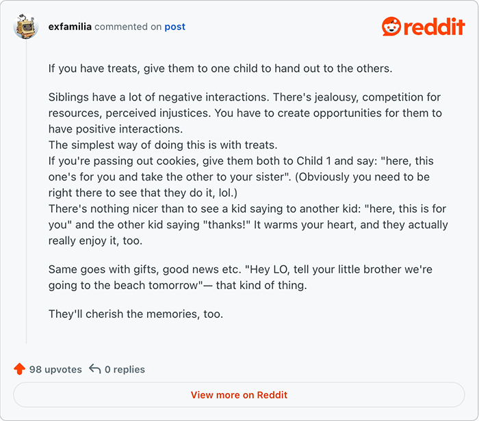Select the 98 upvotes count
Image resolution: width=479 pixels, height=421 pixels.
click(x=55, y=370)
